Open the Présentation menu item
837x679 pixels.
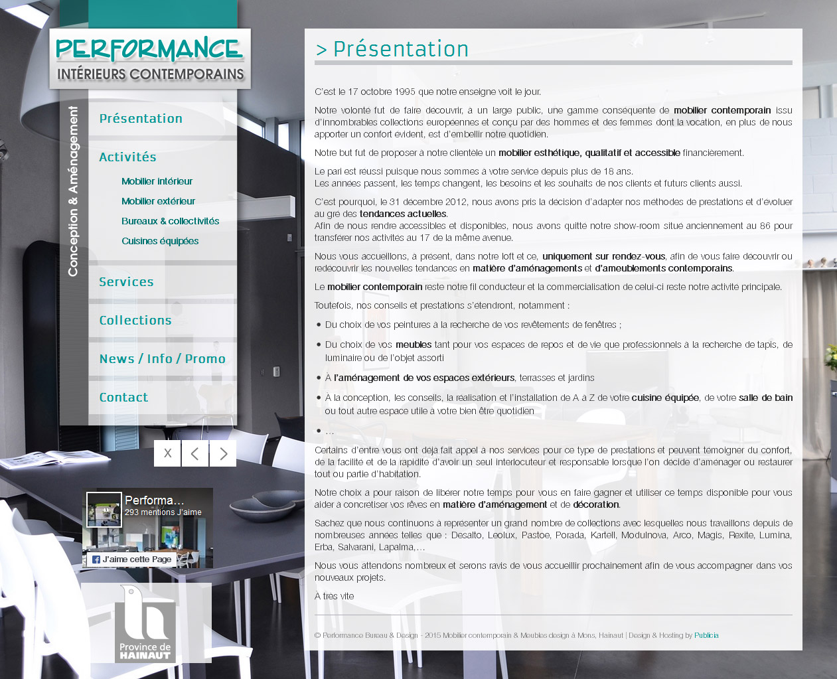141,119
